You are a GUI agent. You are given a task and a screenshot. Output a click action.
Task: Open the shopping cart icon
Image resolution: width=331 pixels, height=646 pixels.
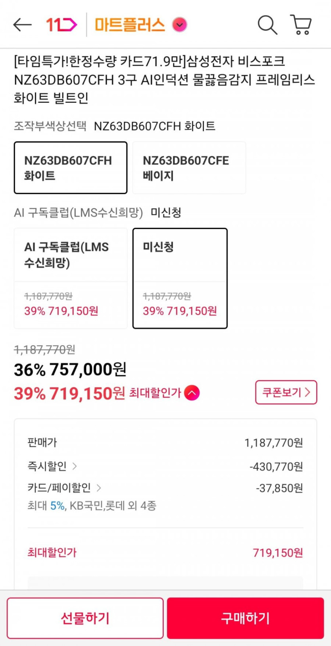pos(301,25)
